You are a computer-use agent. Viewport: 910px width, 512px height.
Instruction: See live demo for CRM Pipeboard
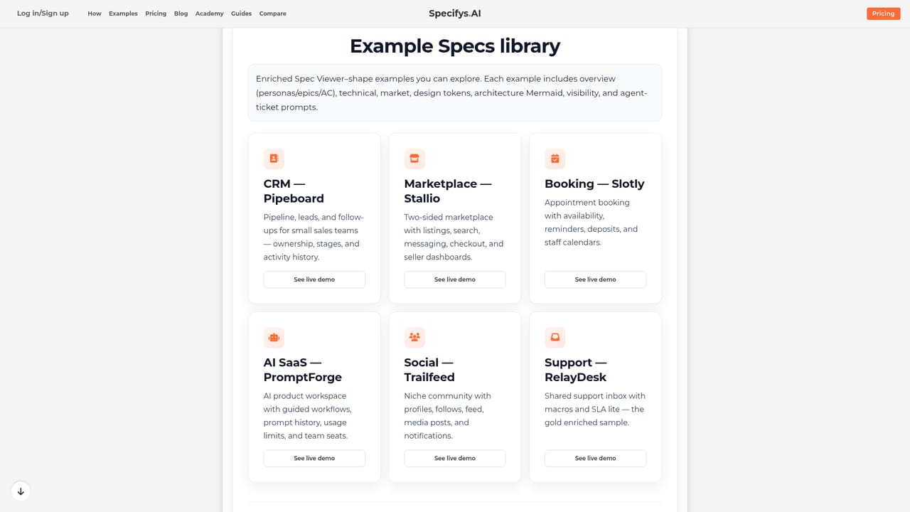point(314,279)
